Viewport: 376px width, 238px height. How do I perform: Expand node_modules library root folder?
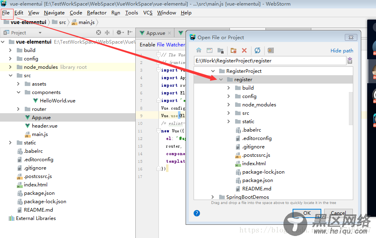click(x=10, y=67)
